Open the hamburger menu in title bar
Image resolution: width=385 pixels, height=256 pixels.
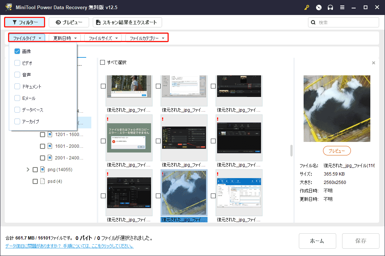[x=342, y=7]
